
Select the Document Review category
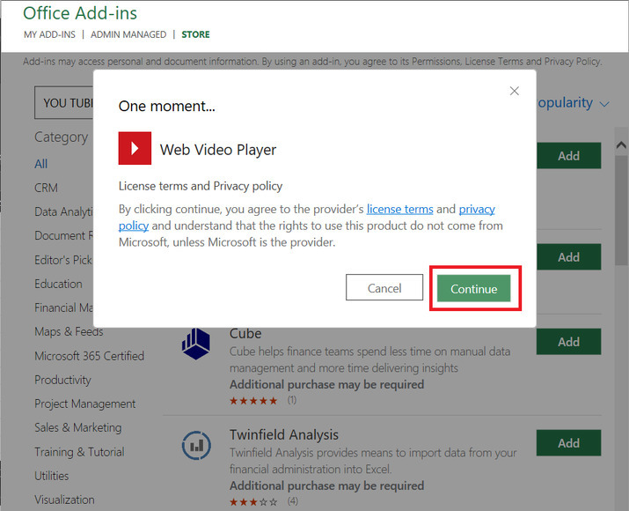click(x=64, y=235)
